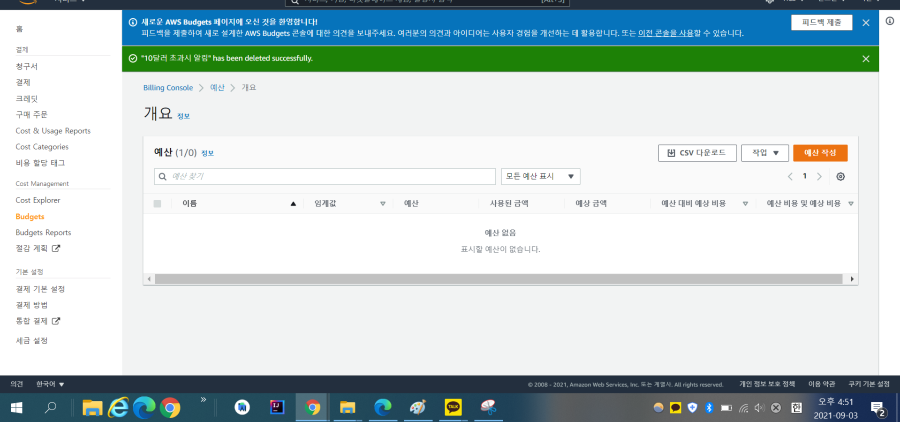Open 결제 방법 in the sidebar

[31, 305]
